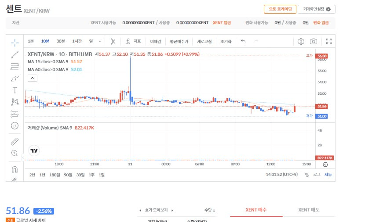Select the ruler measure tool
372x222 pixels.
[15, 141]
